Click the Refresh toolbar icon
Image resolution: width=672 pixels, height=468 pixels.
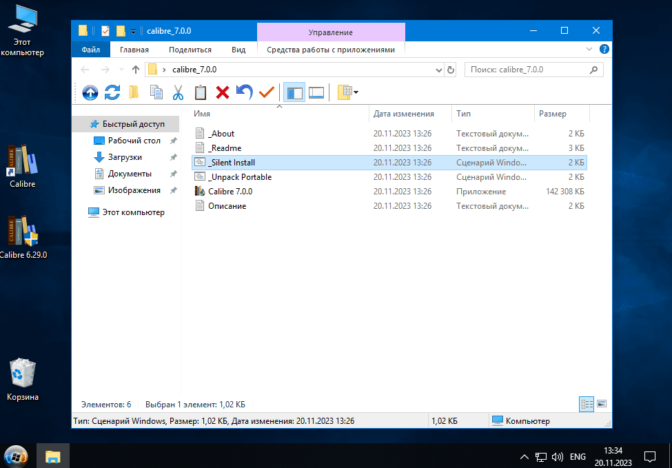click(x=112, y=92)
